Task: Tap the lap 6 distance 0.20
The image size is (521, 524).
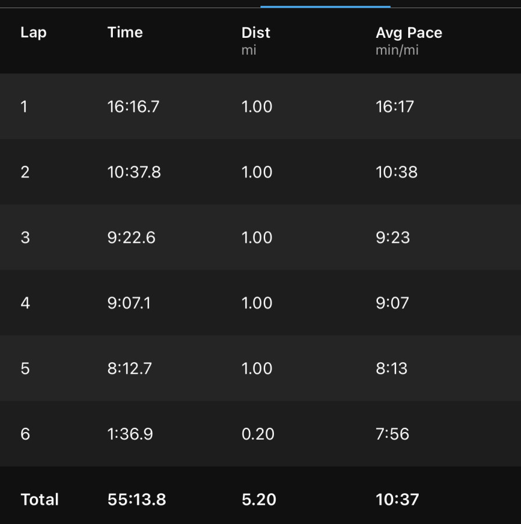Action: point(258,434)
